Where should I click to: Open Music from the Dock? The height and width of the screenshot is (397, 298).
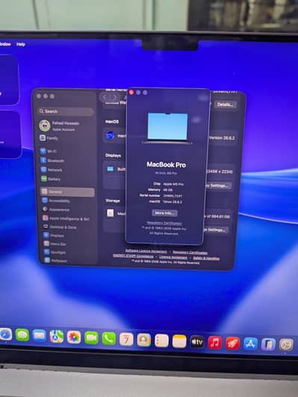[x=214, y=343]
